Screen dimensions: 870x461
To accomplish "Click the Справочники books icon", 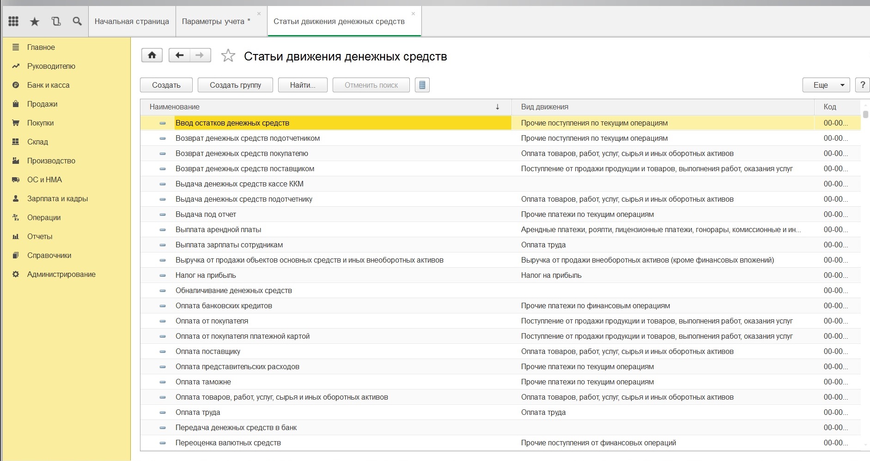I will pyautogui.click(x=16, y=255).
